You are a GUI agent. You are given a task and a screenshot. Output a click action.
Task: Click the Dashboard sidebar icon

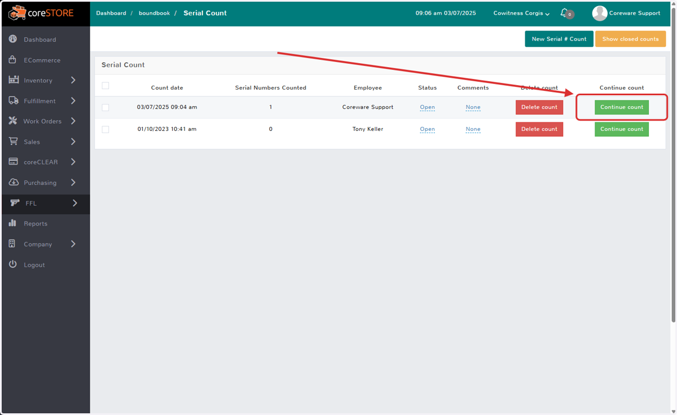click(13, 39)
